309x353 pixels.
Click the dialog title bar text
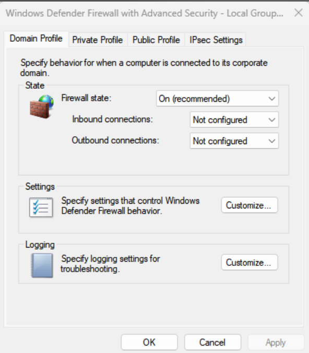coord(145,13)
